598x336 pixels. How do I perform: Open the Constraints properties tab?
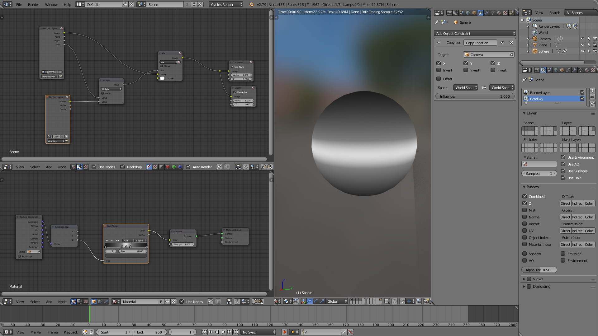pos(480,13)
